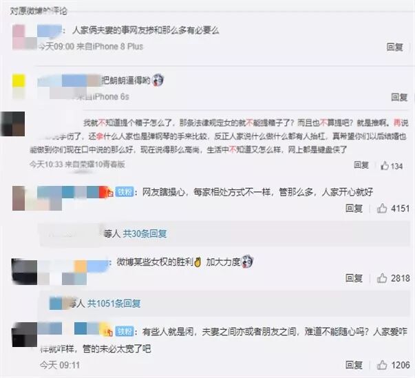Reply to the iPhone 8 Plus comment
415x378 pixels.
(394, 47)
